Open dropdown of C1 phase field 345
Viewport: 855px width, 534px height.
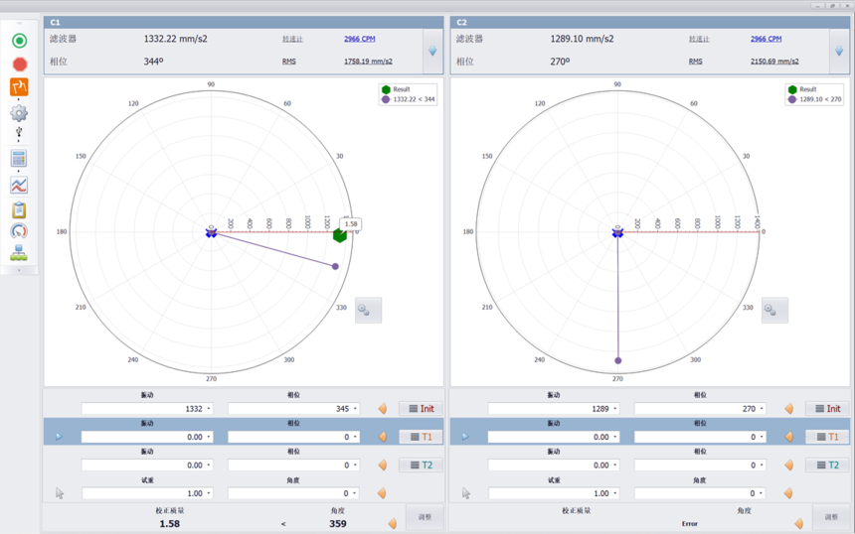355,409
